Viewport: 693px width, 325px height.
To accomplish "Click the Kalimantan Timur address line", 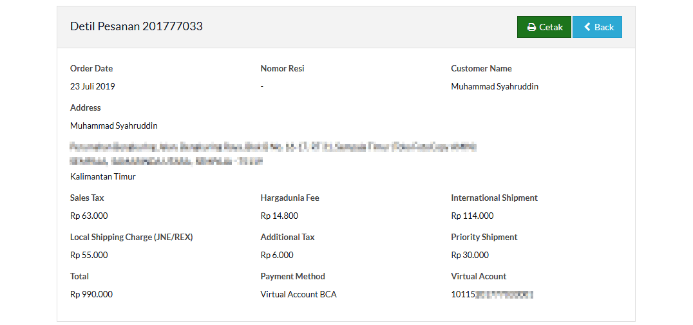I will click(103, 176).
